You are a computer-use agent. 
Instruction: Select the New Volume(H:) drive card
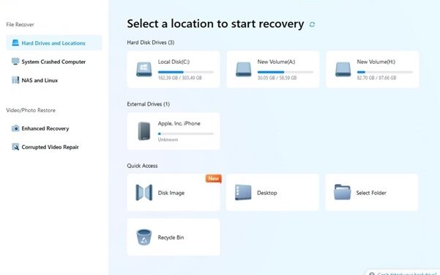point(373,70)
